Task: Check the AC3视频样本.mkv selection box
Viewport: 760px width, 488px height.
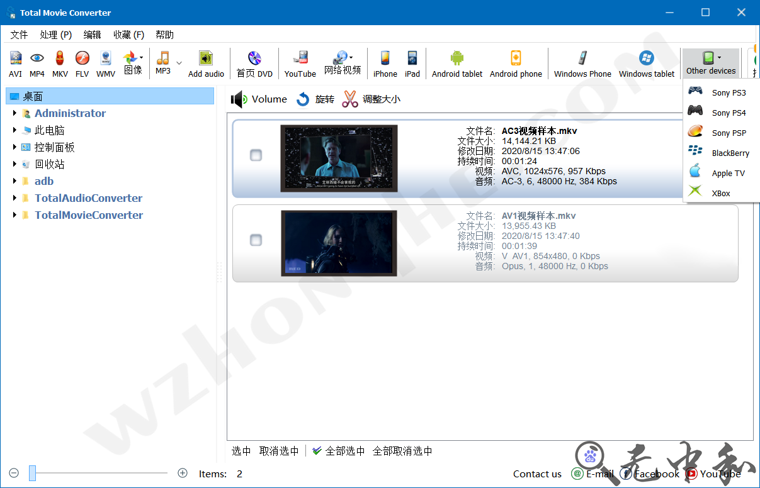Action: (x=256, y=155)
